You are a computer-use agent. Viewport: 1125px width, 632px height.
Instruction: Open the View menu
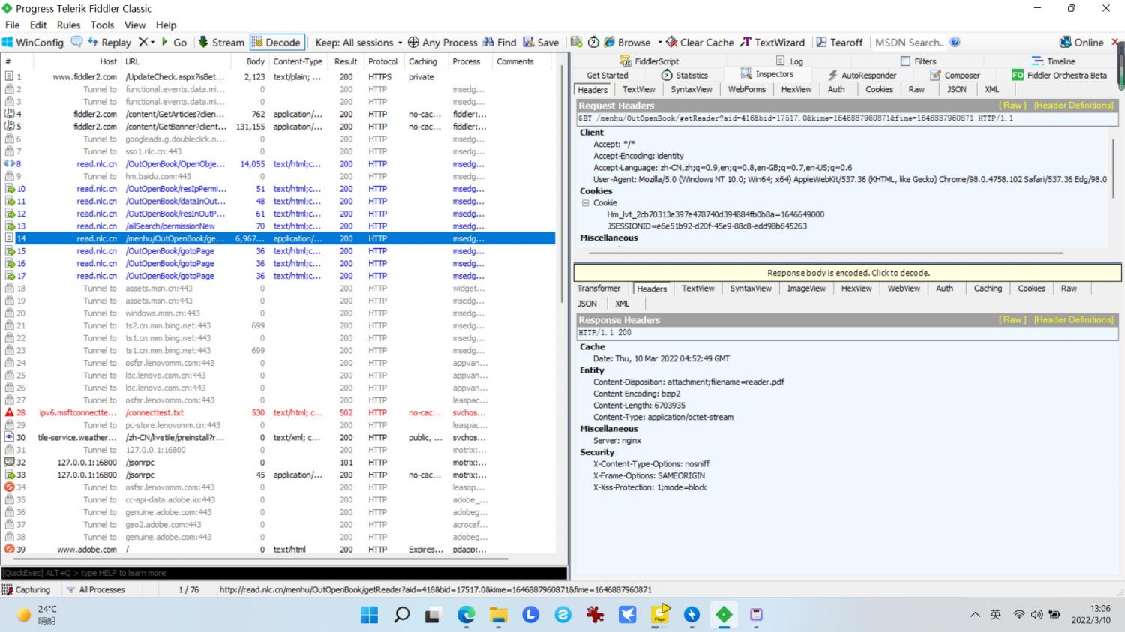(135, 25)
